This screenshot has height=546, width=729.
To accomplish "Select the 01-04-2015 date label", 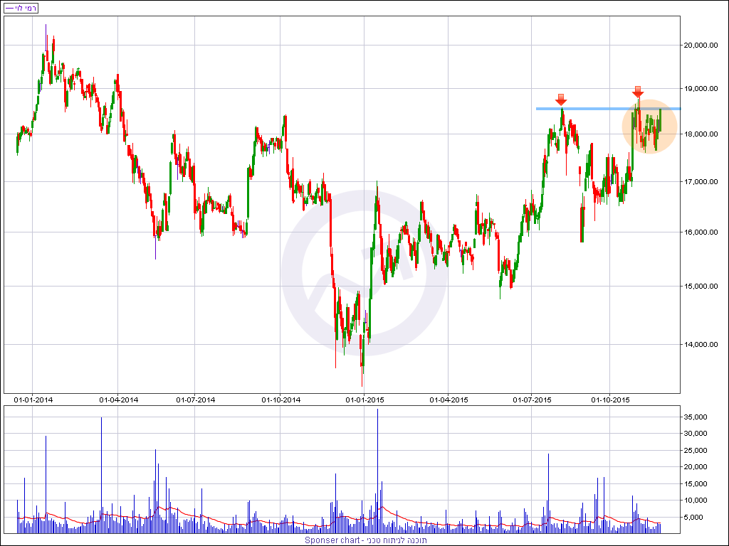I will pos(449,400).
